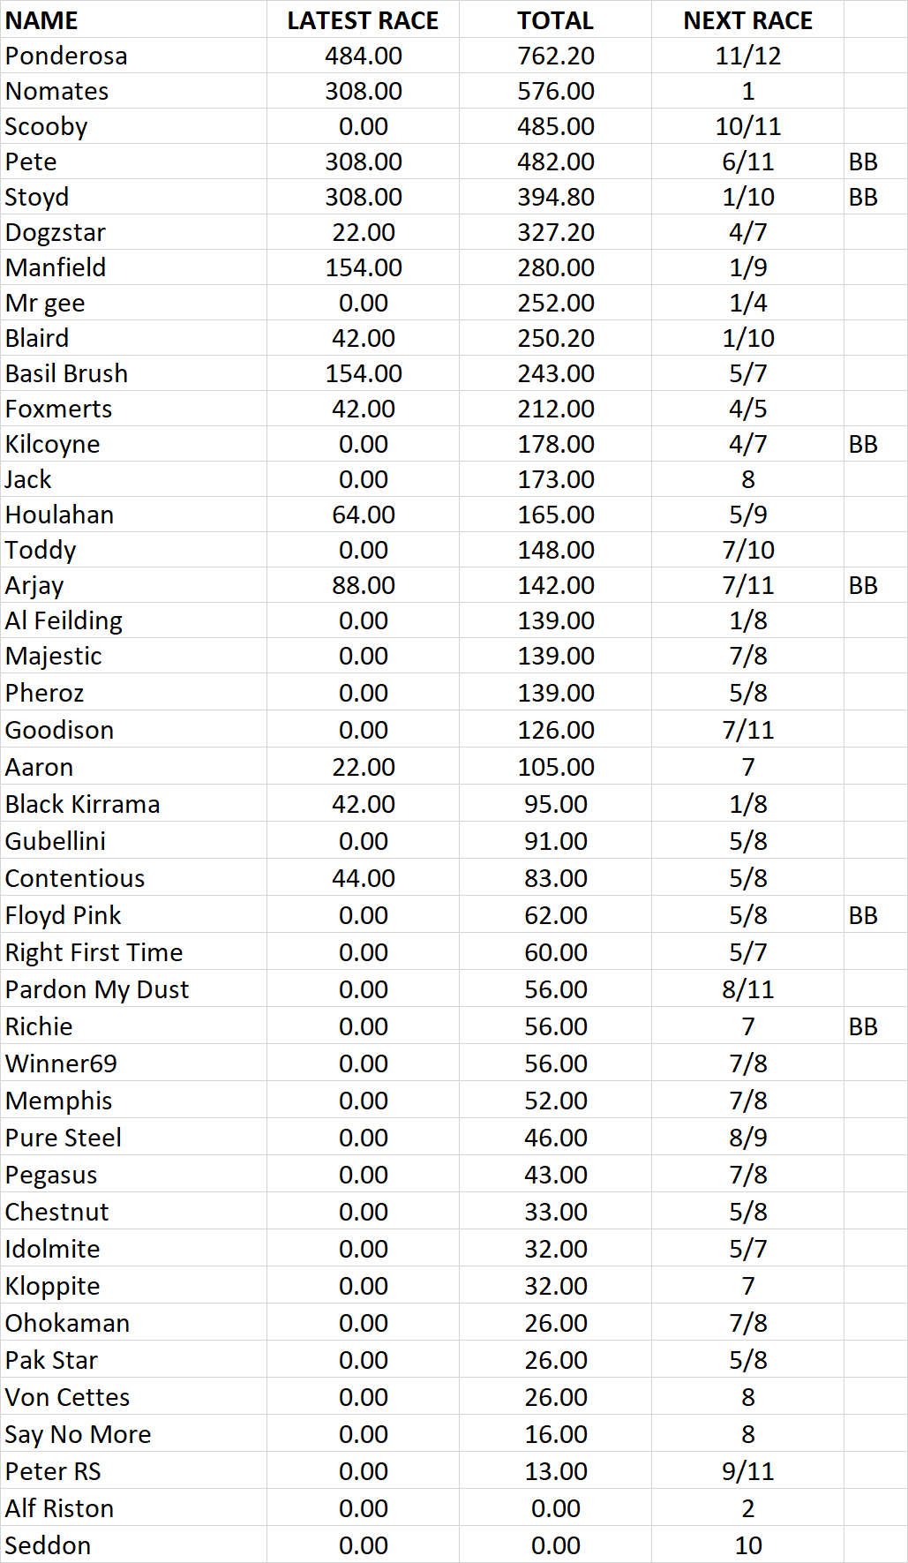
Task: Click the TOTAL column header
Action: click(x=555, y=20)
